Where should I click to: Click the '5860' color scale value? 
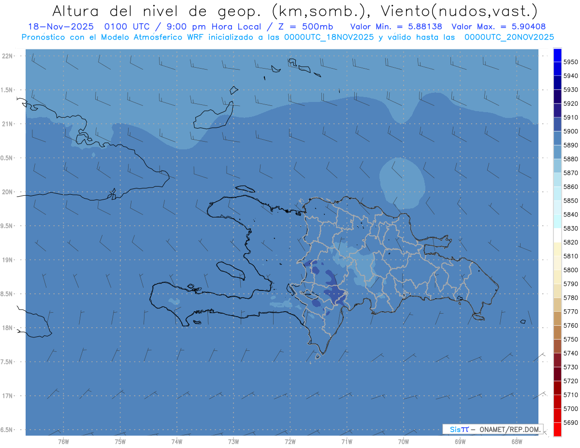(x=571, y=187)
